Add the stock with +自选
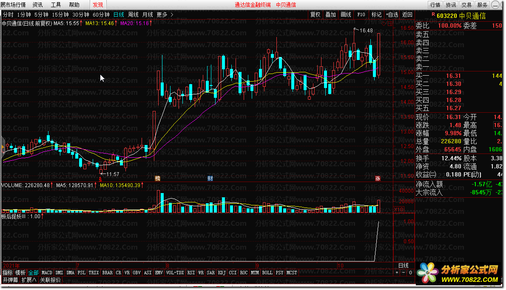Viewport: 506px width, 290px height. [392, 14]
